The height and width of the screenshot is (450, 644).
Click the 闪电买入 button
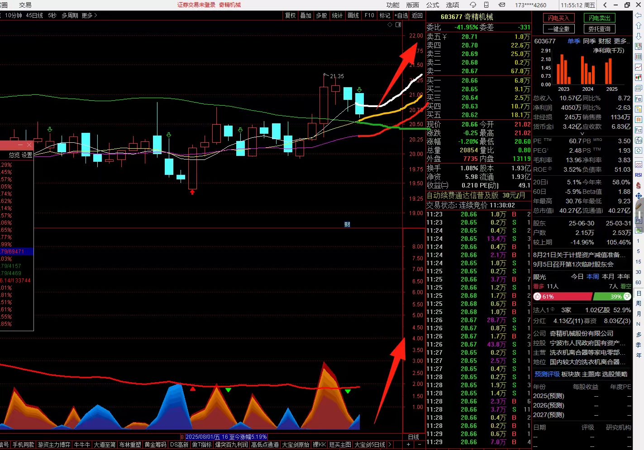(559, 18)
